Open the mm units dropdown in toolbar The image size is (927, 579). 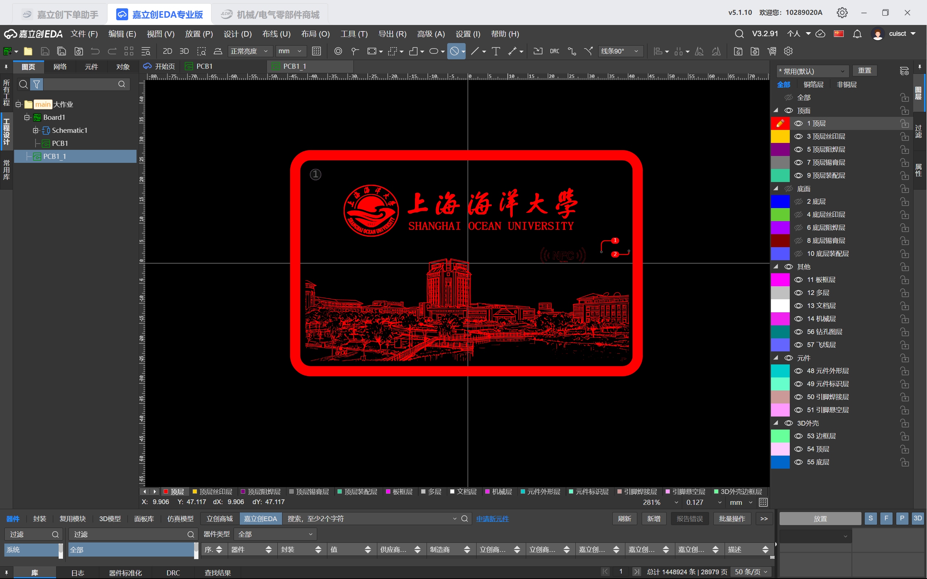[x=290, y=51]
